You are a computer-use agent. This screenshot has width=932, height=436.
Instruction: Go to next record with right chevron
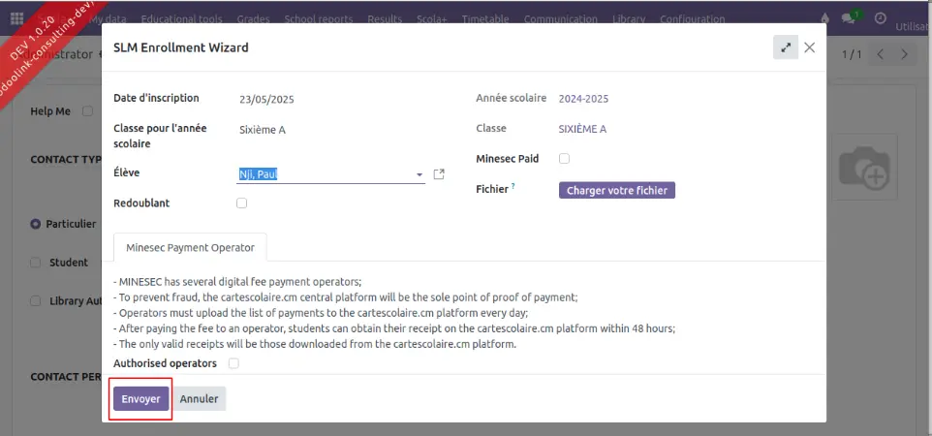(x=905, y=54)
